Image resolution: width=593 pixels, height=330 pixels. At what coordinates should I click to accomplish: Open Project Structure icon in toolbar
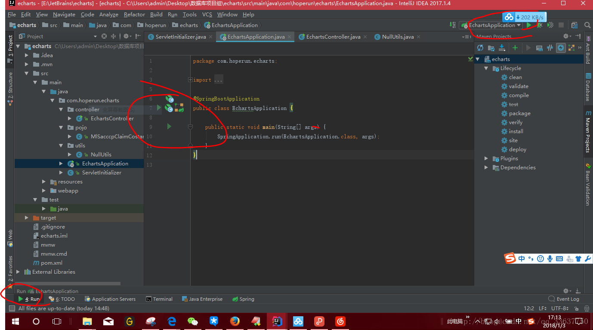575,25
